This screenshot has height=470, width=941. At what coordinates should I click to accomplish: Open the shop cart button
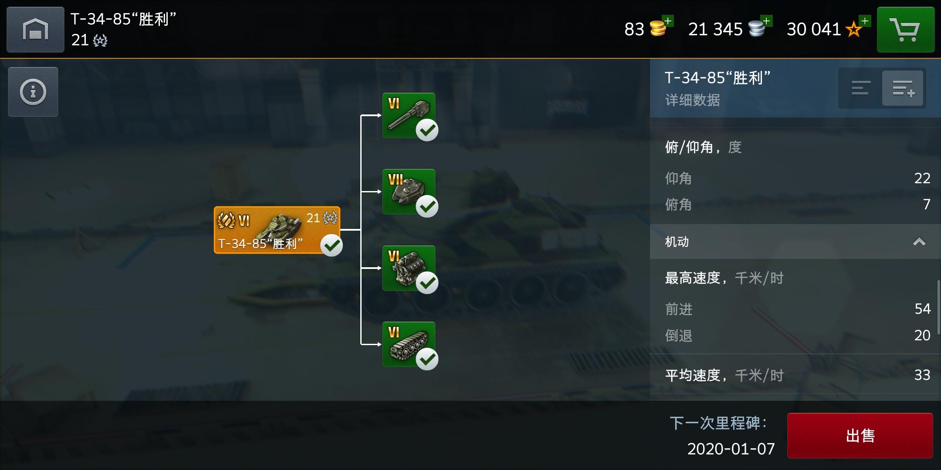(x=905, y=30)
